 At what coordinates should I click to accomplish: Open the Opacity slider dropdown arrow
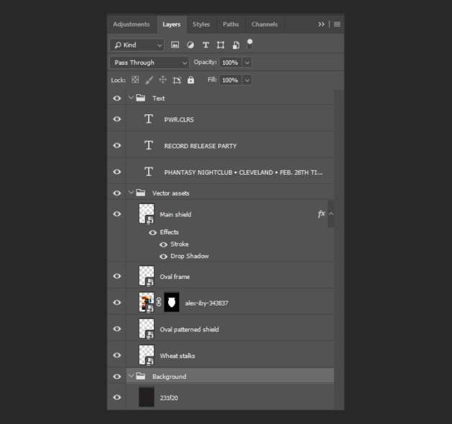pos(247,63)
